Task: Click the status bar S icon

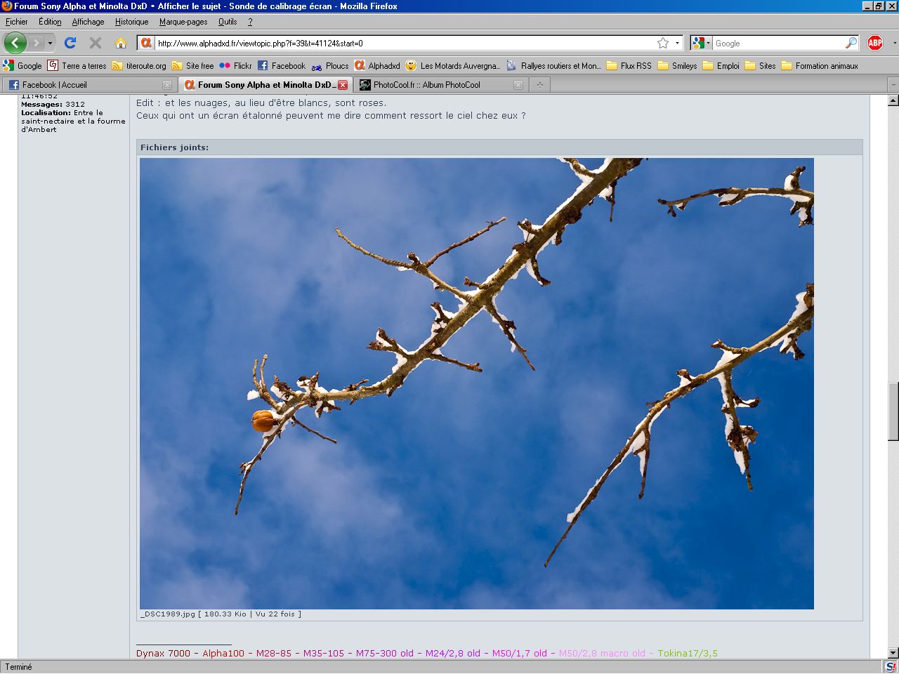Action: pyautogui.click(x=891, y=667)
